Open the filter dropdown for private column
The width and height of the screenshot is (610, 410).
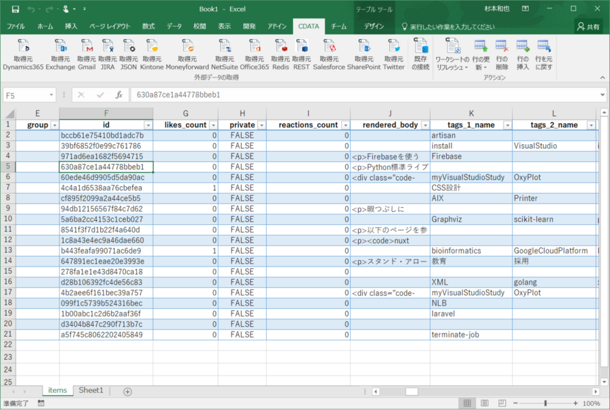(x=262, y=125)
